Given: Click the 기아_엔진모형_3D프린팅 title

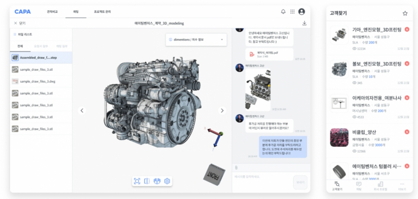Looking at the screenshot, I should (x=377, y=29).
